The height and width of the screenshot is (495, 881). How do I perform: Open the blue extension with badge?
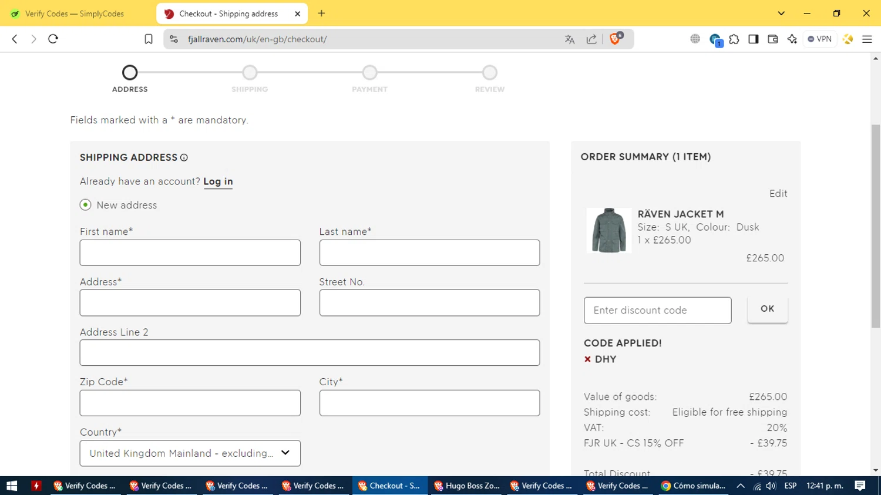pos(715,40)
